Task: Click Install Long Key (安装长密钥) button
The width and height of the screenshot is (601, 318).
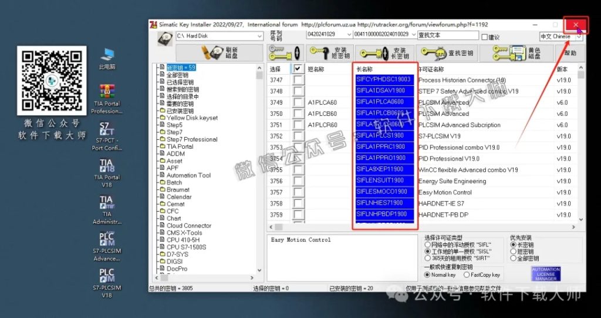Action: point(385,53)
